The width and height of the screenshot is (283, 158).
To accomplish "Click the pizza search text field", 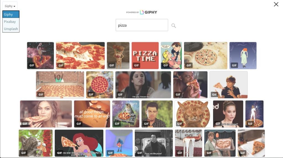I will 142,25.
